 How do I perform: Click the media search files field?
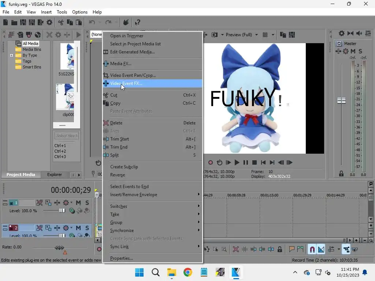67,136
